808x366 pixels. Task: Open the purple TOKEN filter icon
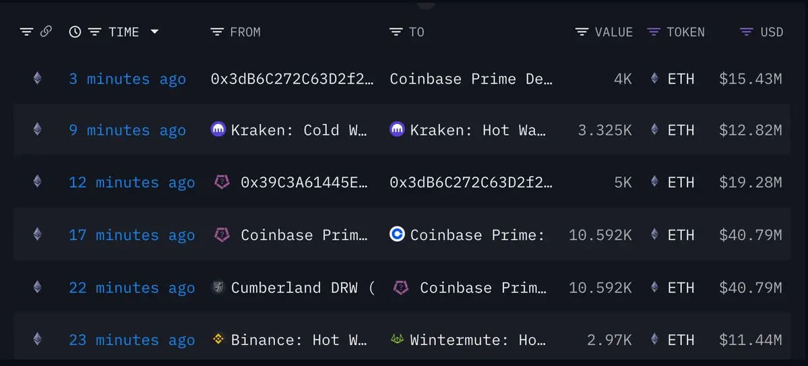pyautogui.click(x=654, y=32)
